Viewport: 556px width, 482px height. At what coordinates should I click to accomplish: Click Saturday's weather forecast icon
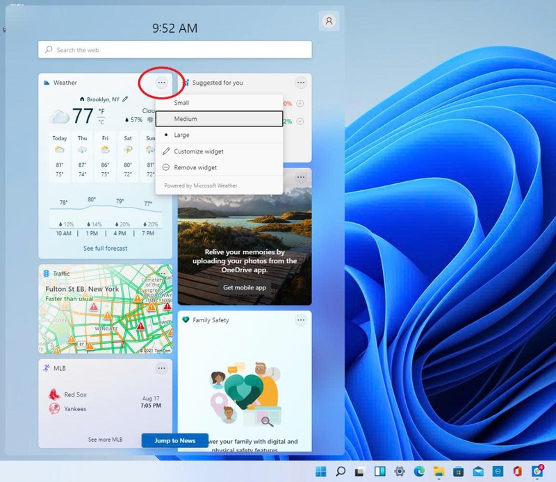(x=127, y=149)
